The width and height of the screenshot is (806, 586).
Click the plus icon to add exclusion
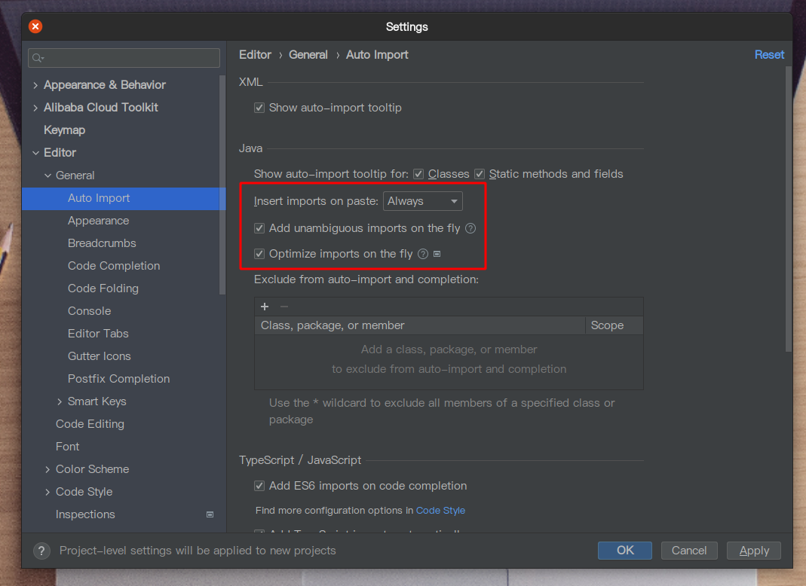pyautogui.click(x=265, y=307)
